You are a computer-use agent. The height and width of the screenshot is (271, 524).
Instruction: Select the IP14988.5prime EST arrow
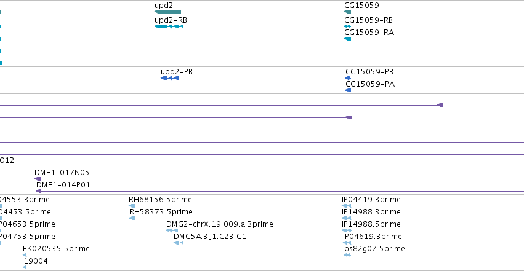(347, 230)
